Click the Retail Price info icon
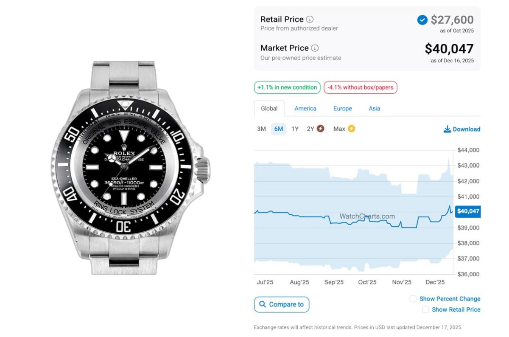509x337 pixels. tap(310, 20)
